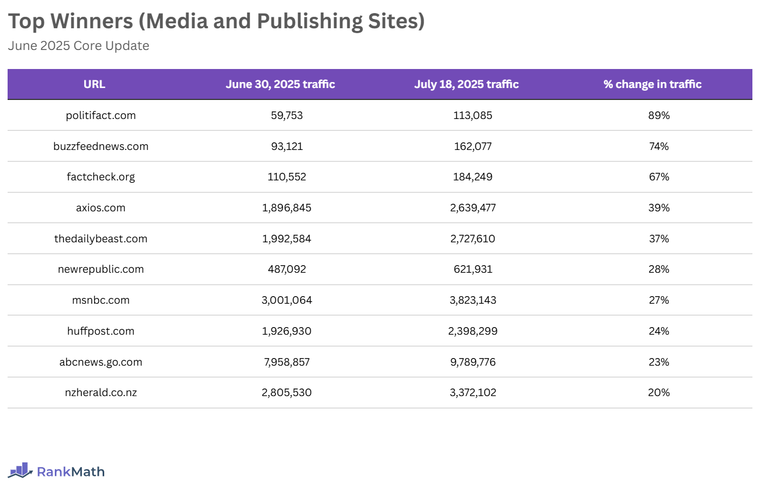
Task: Select the politifact.com cell
Action: point(101,115)
